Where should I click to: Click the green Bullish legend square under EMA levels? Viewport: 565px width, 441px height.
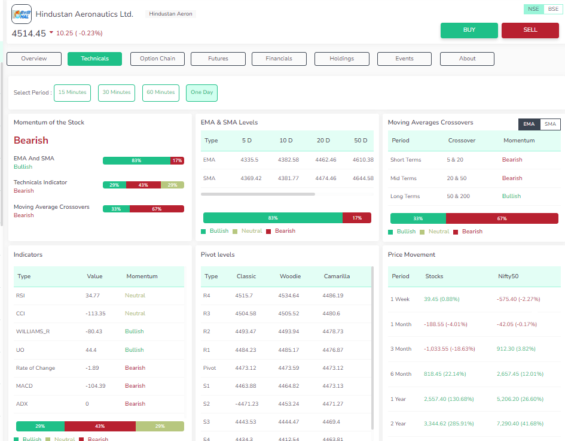(204, 231)
